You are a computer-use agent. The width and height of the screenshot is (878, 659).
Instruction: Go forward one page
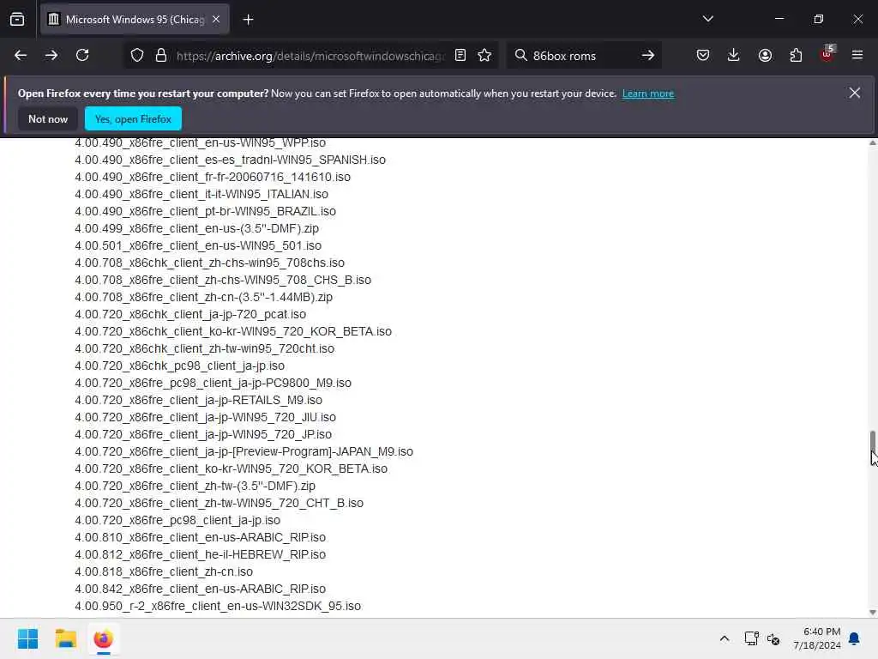51,56
